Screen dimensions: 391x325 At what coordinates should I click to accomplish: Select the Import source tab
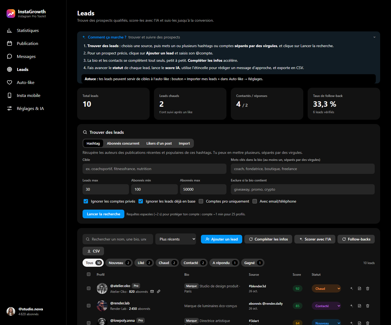tap(184, 143)
